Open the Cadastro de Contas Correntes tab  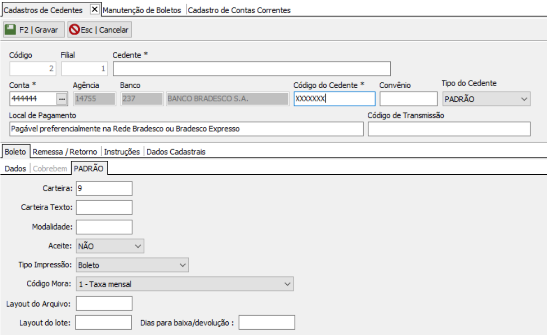(239, 10)
